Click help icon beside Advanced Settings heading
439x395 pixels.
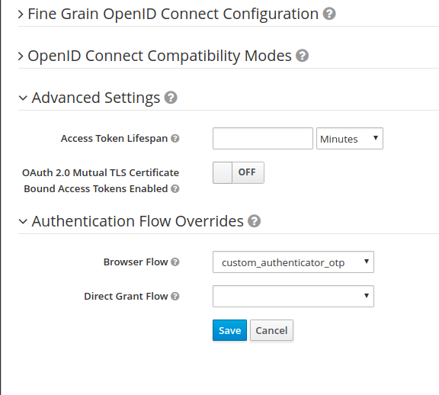point(171,98)
